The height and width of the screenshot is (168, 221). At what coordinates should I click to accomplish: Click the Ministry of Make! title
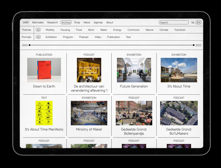(89, 129)
